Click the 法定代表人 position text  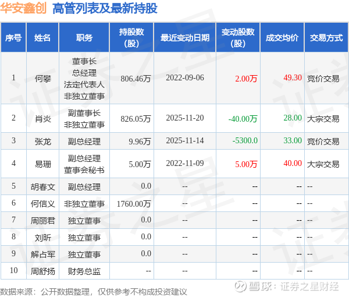[84, 84]
